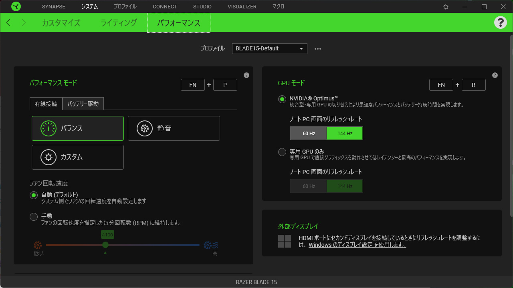The width and height of the screenshot is (513, 288).
Task: Select NVIDIA Optimus GPU mode
Action: pos(282,99)
